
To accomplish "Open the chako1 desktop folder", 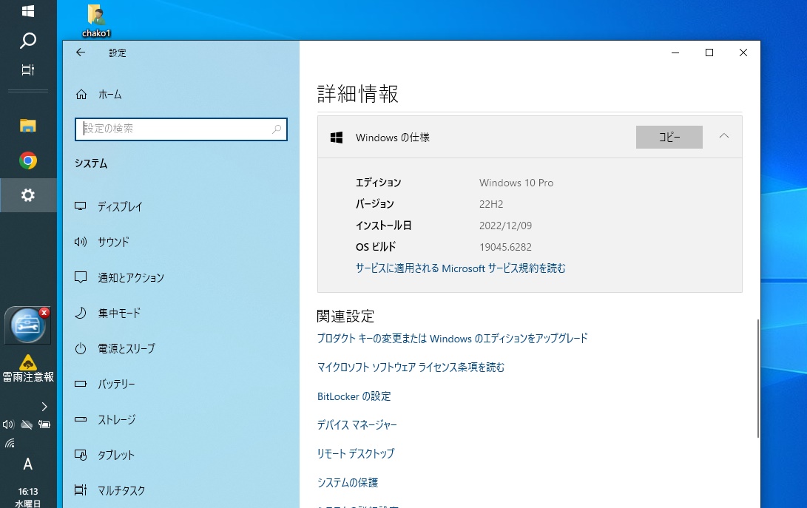I will (x=96, y=21).
